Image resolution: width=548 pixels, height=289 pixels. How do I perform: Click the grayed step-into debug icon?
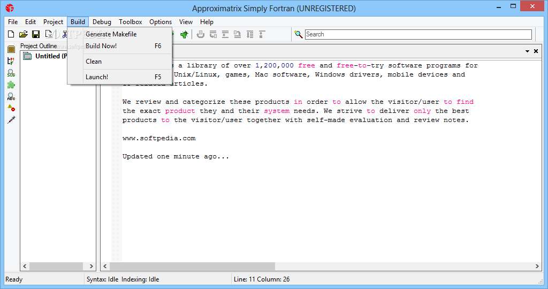pyautogui.click(x=213, y=34)
